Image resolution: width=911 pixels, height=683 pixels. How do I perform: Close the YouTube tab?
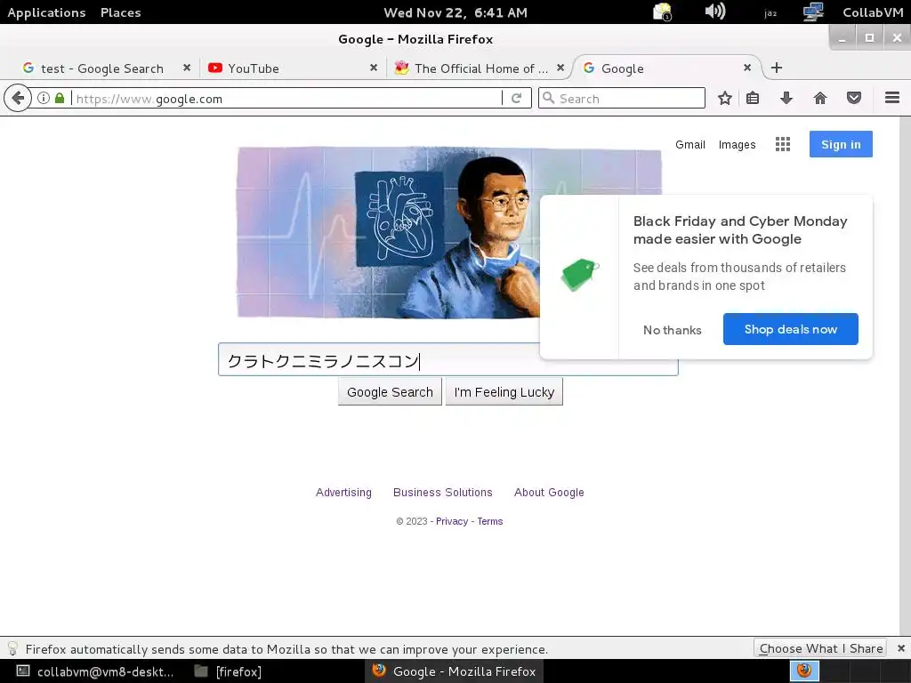pos(374,68)
